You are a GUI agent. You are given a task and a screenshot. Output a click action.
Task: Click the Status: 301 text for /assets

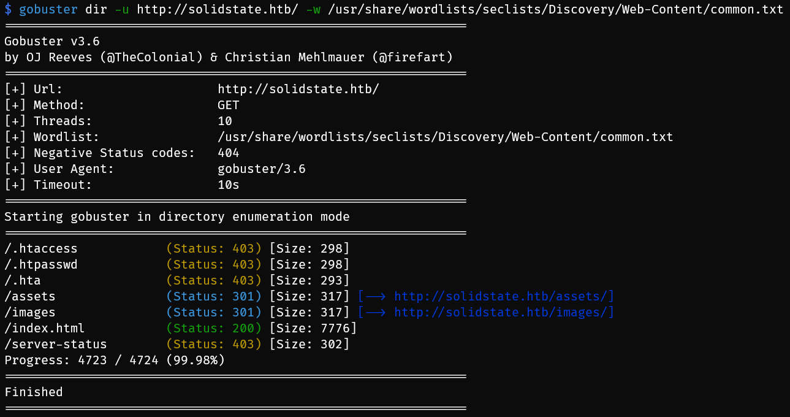click(x=214, y=296)
